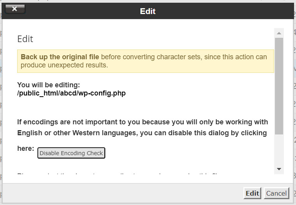Click the partially hidden text at the dialog bottom
The image size is (296, 205).
tap(117, 174)
